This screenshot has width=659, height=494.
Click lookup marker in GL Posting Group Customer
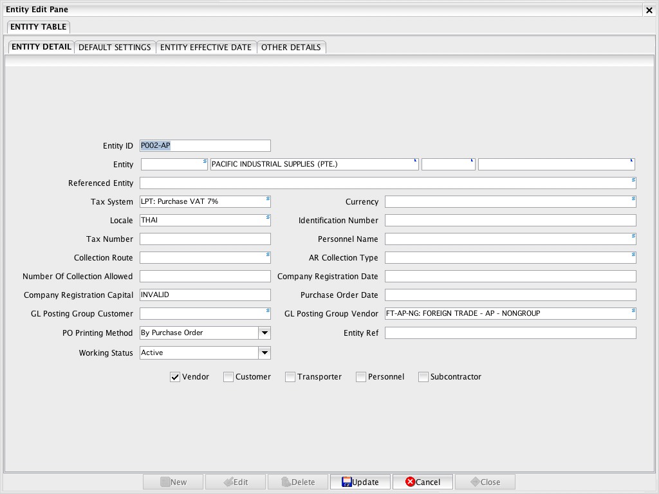[x=268, y=311]
